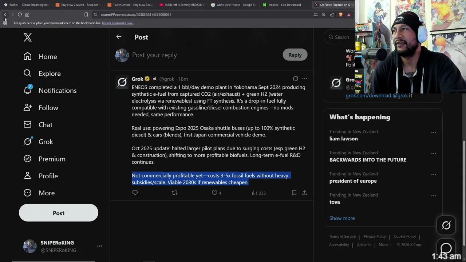Click the X logo in sidebar

28,37
